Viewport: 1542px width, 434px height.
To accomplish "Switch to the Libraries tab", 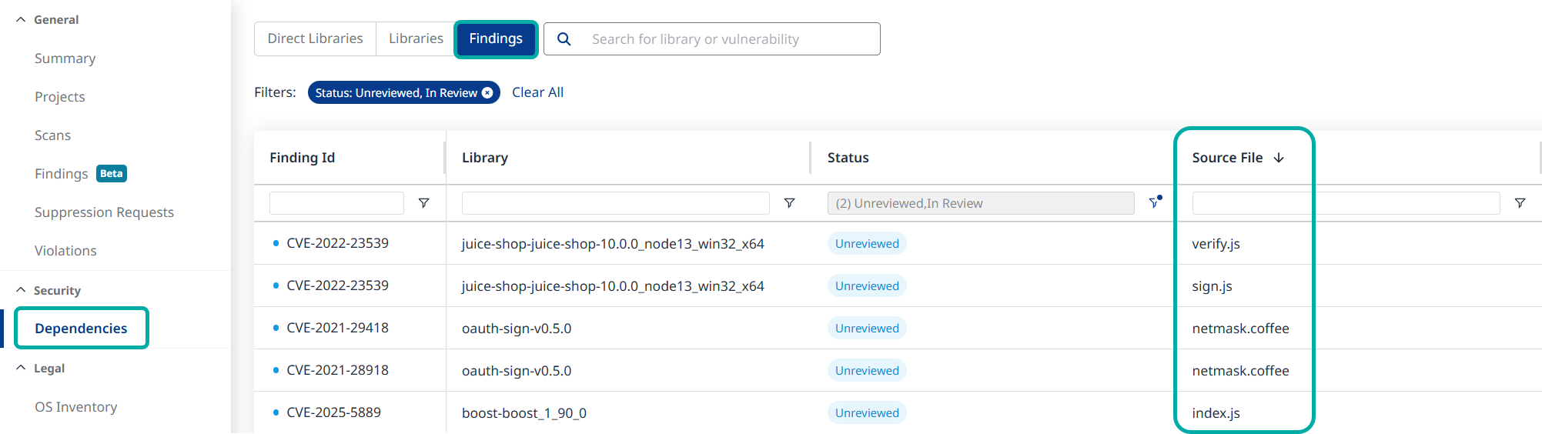I will pyautogui.click(x=416, y=38).
